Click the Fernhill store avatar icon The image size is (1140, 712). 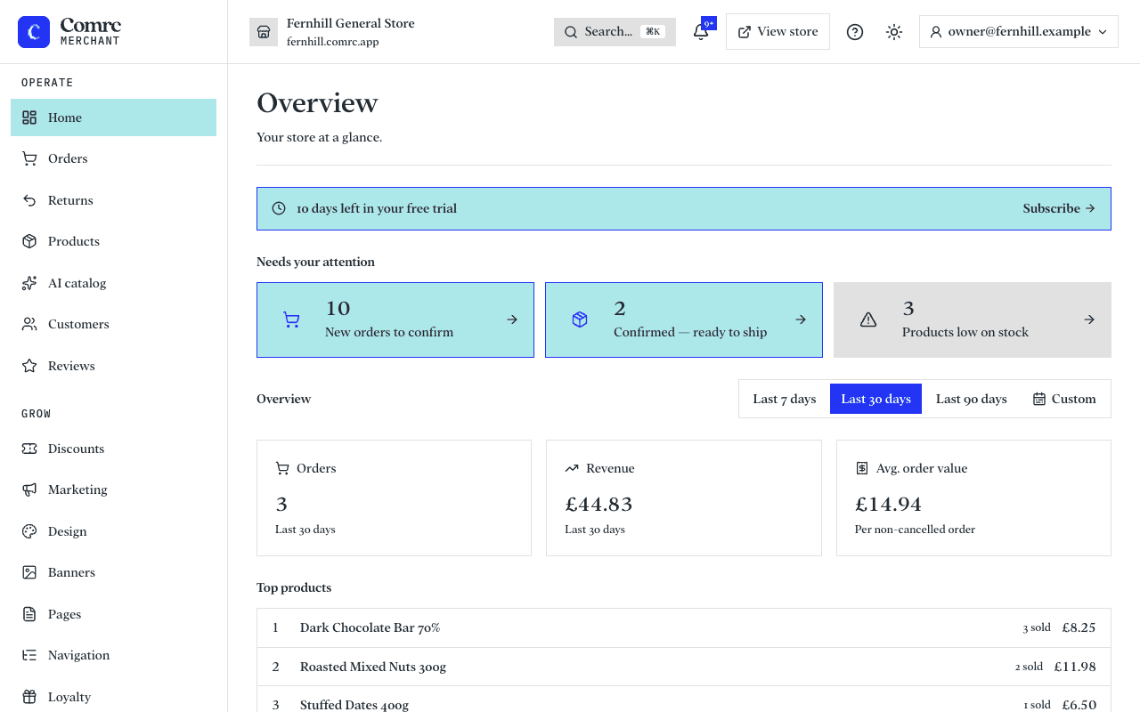point(264,32)
